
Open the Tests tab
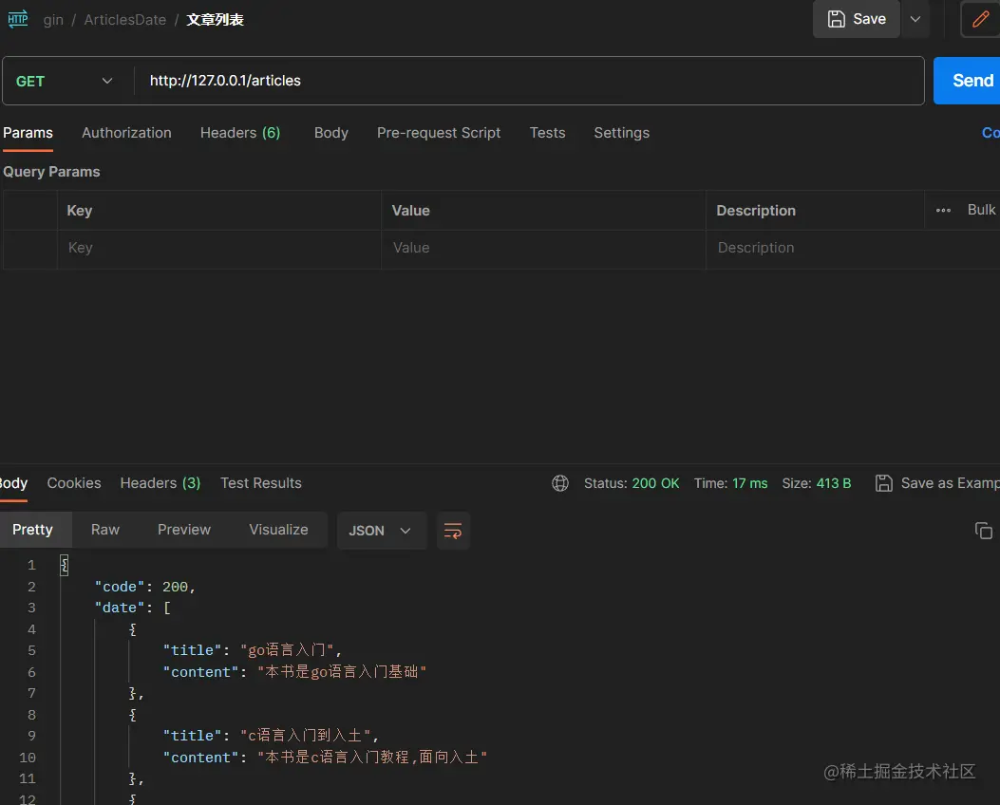[x=547, y=133]
